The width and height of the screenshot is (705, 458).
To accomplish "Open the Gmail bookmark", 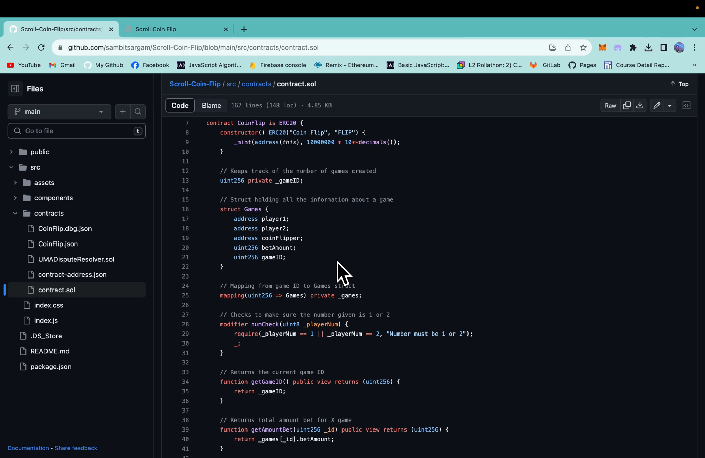I will (x=62, y=65).
